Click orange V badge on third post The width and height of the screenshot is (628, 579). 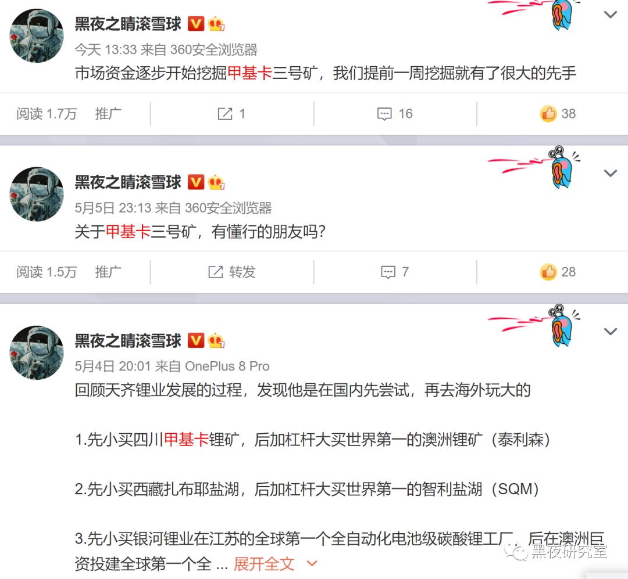pyautogui.click(x=196, y=341)
